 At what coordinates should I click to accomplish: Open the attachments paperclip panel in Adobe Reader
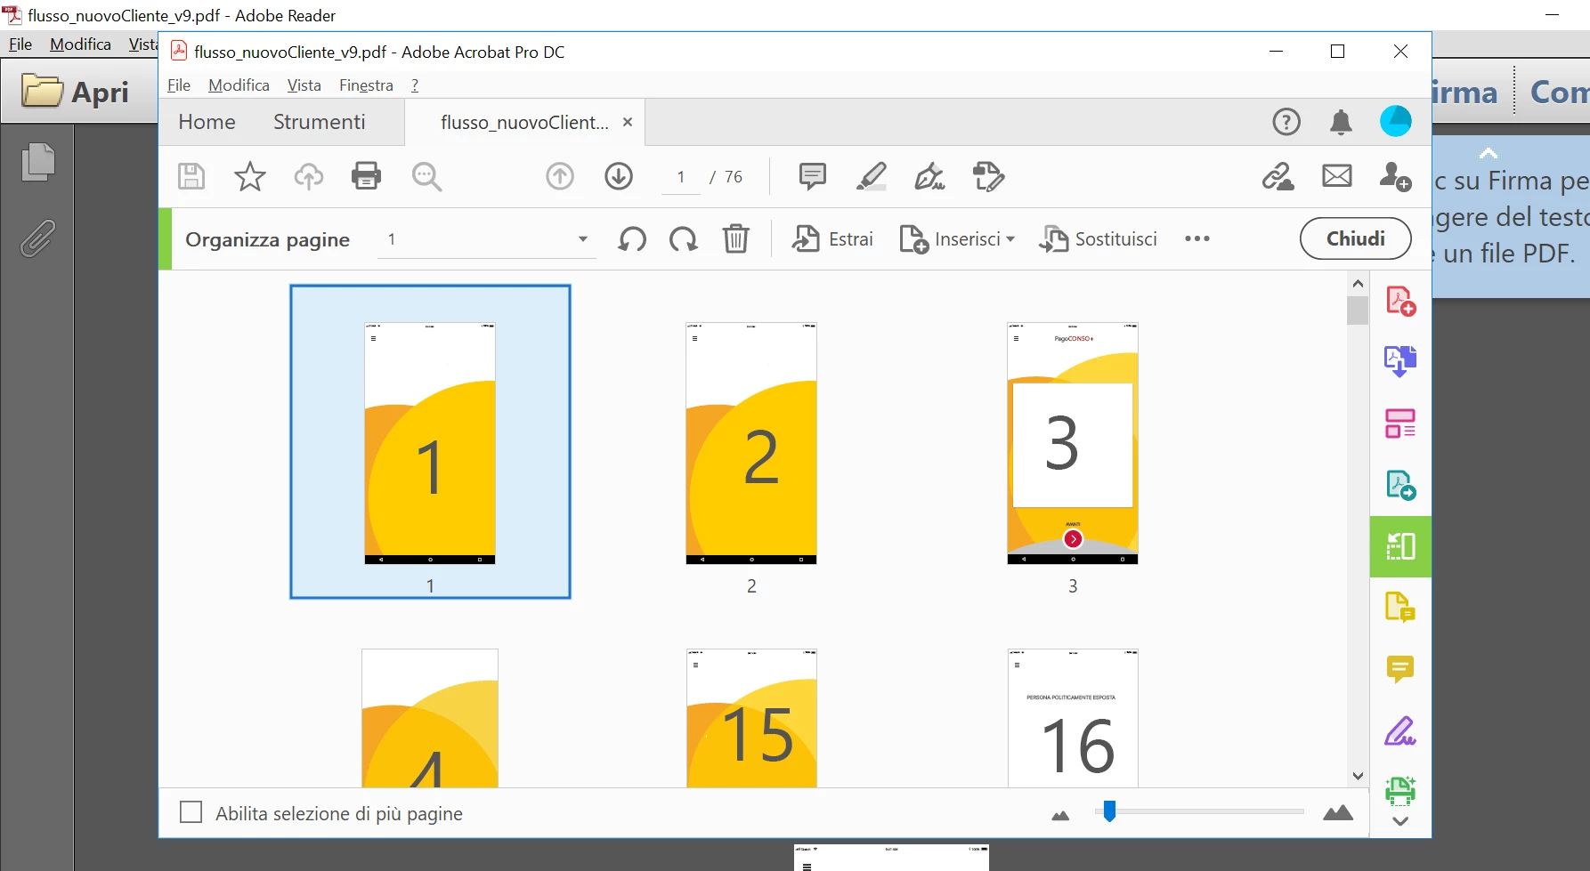point(37,238)
